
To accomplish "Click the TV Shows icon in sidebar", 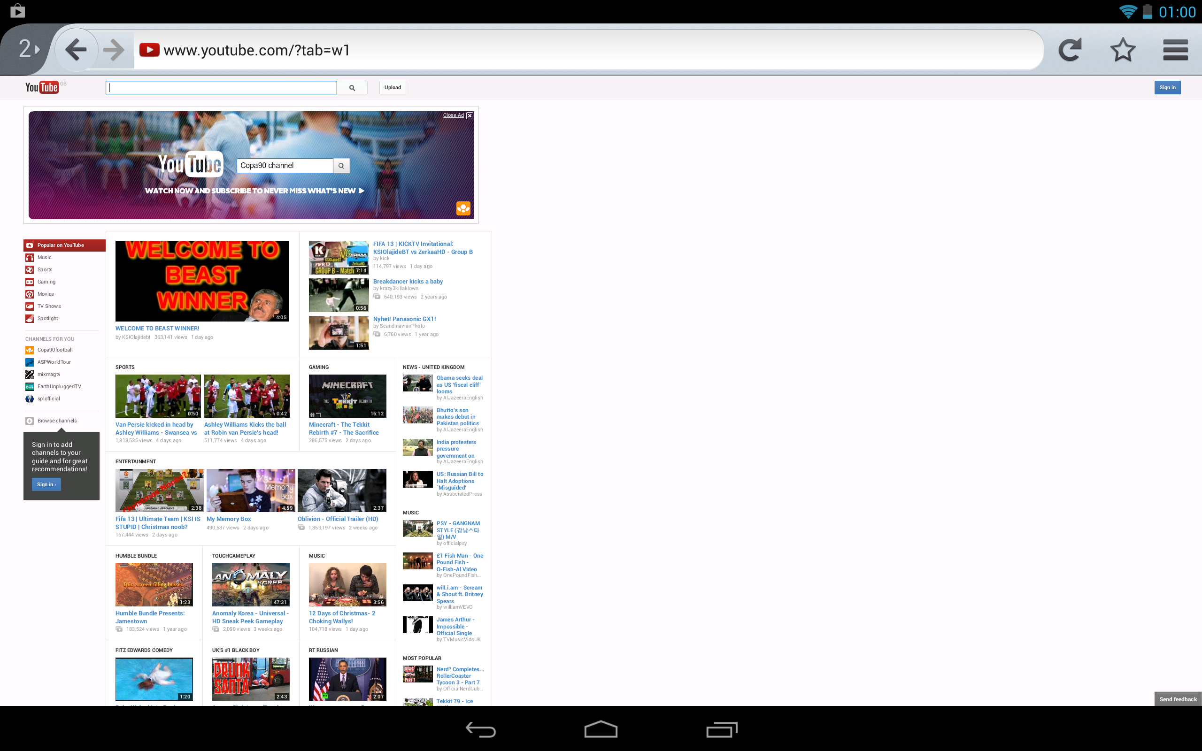I will tap(29, 306).
